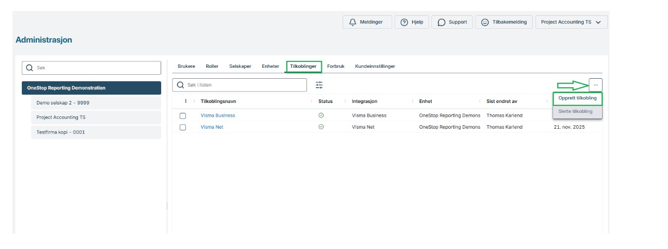Screen dimensions: 668x249
Task: Open the Visma Net connection link
Action: pyautogui.click(x=212, y=127)
